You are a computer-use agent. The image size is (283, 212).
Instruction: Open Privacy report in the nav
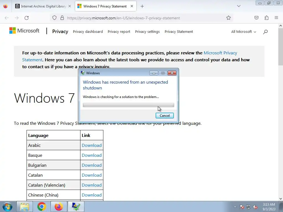[x=119, y=32]
